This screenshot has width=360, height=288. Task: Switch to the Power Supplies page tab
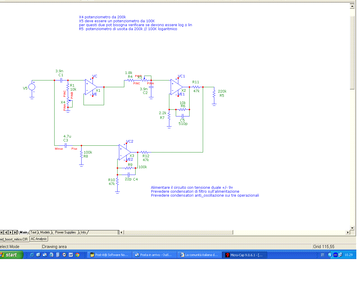65,232
